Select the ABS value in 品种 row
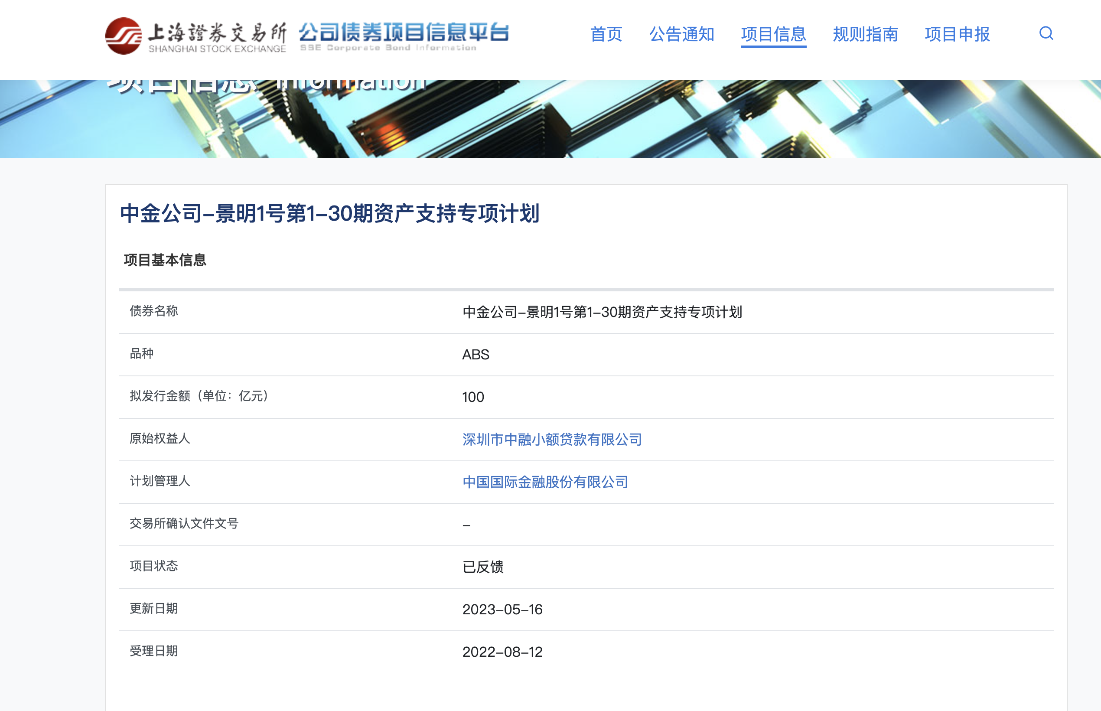Viewport: 1101px width, 711px height. tap(476, 355)
